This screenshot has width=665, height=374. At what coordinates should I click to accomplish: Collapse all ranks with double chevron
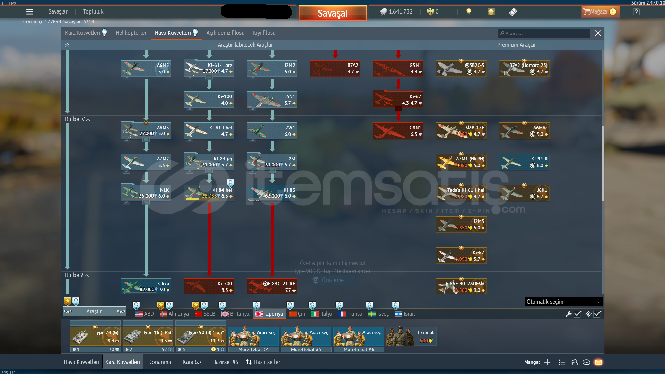[x=67, y=45]
